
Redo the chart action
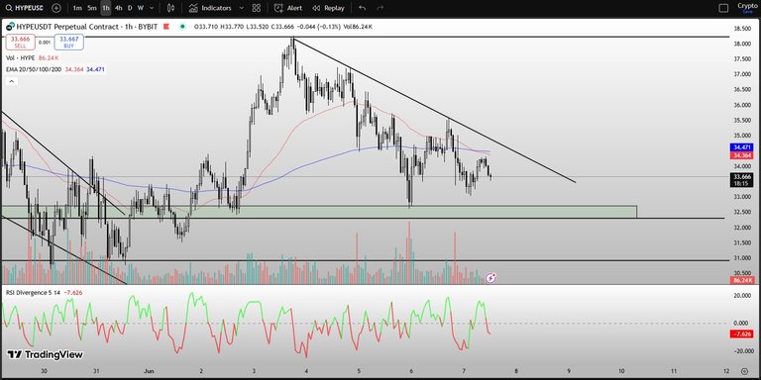coord(380,8)
